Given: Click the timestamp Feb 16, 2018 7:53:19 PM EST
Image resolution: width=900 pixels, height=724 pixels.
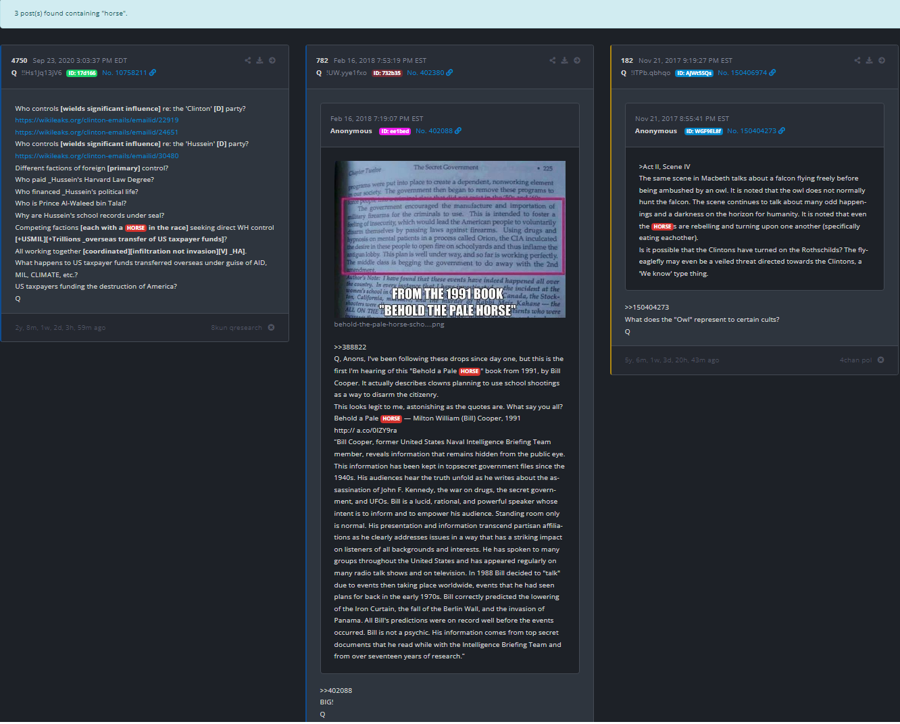Looking at the screenshot, I should (x=380, y=61).
